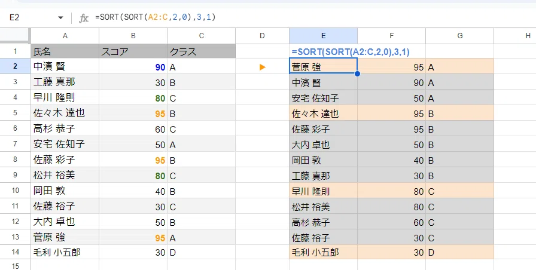Click cell A13 菅原 強
The height and width of the screenshot is (270, 536).
65,238
